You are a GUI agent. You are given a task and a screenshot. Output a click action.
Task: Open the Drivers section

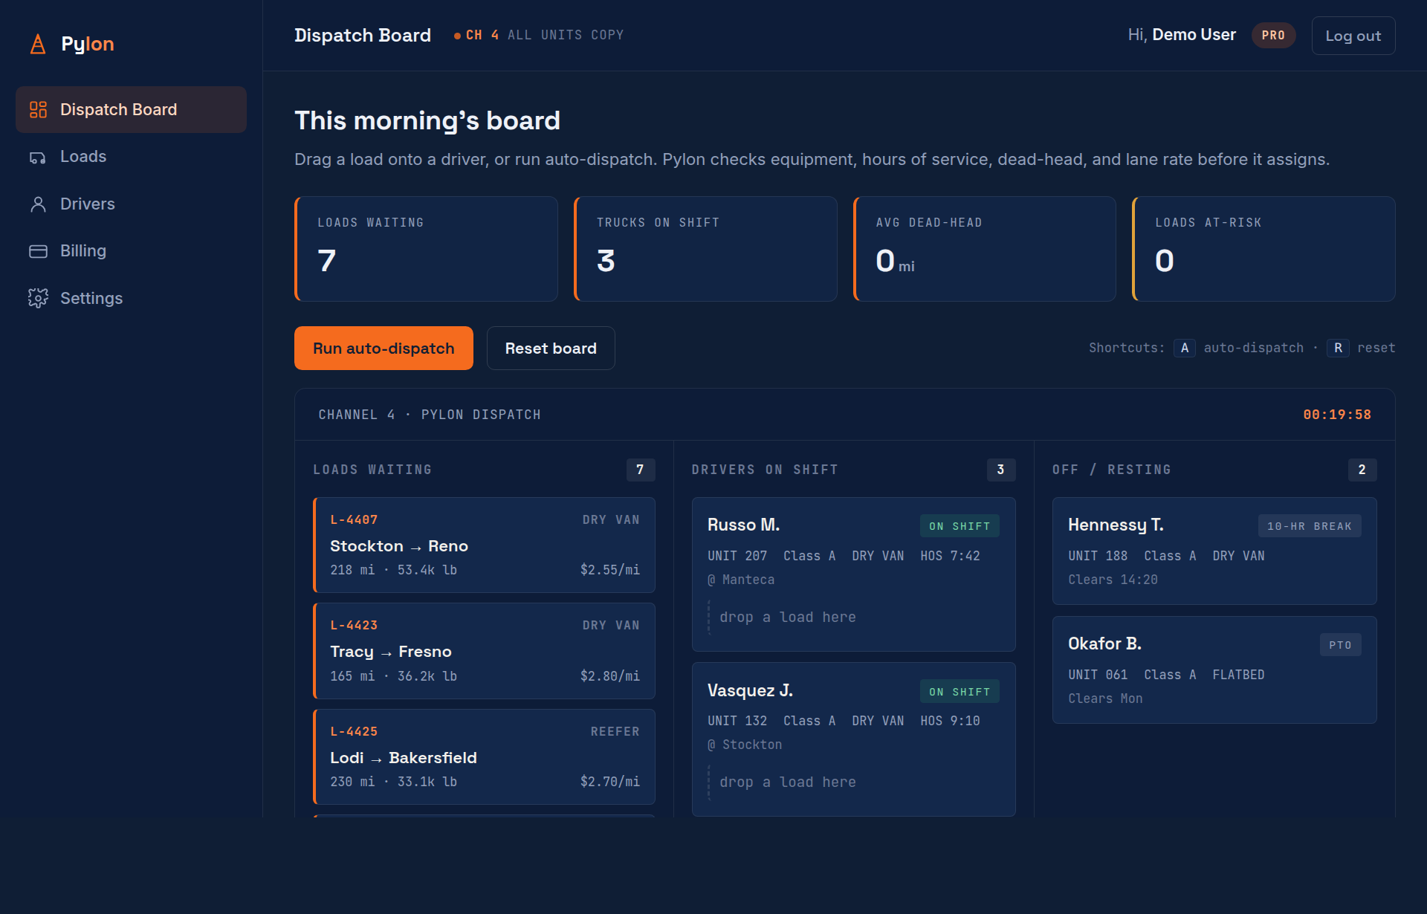click(x=131, y=204)
